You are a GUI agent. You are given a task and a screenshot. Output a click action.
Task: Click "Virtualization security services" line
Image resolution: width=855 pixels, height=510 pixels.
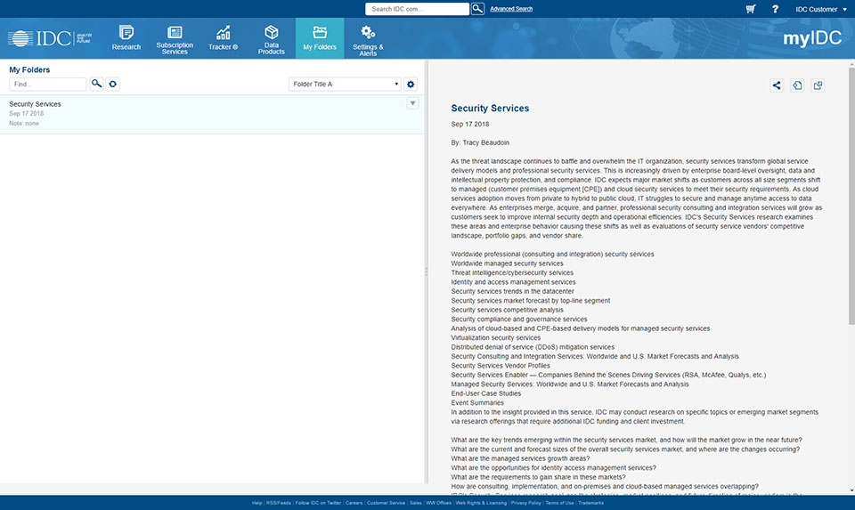pos(496,338)
